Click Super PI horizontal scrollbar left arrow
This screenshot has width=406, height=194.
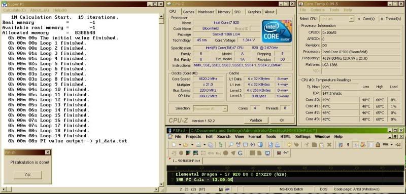point(3,189)
